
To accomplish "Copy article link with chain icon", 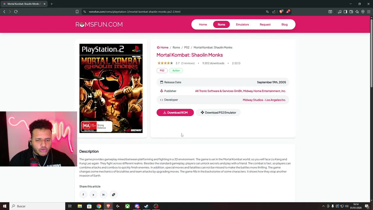I will tap(113, 195).
